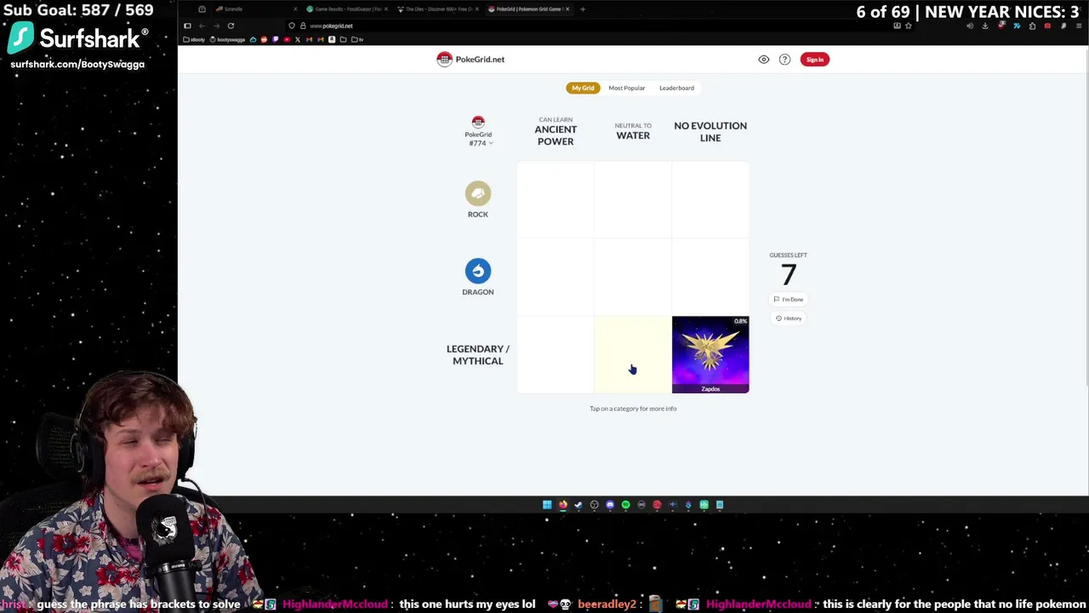Image resolution: width=1089 pixels, height=613 pixels.
Task: Click the Firefox taskbar icon
Action: point(562,505)
